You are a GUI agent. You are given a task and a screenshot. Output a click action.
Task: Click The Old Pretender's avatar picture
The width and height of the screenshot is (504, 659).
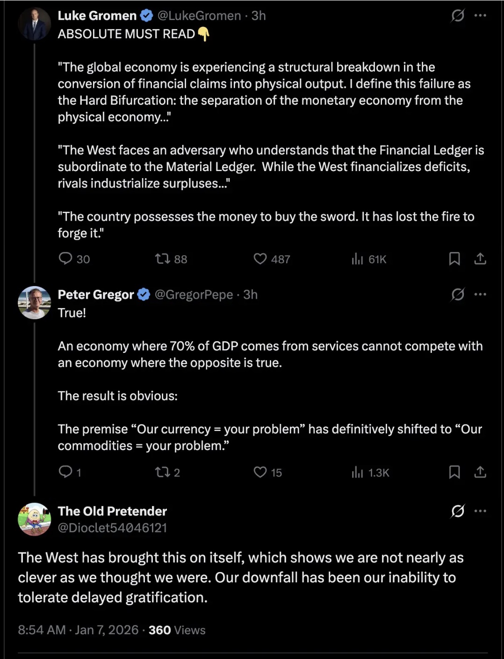(x=34, y=519)
